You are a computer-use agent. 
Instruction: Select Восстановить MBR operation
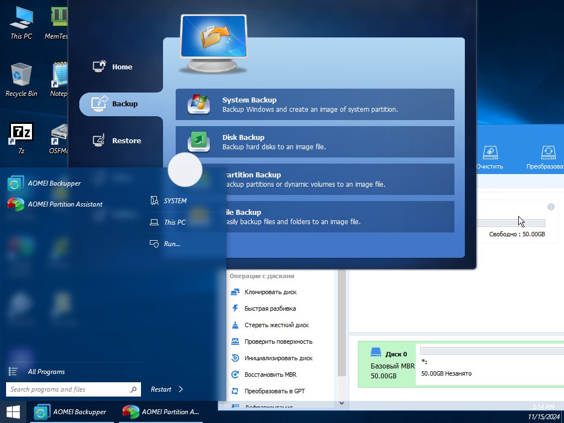pyautogui.click(x=270, y=375)
